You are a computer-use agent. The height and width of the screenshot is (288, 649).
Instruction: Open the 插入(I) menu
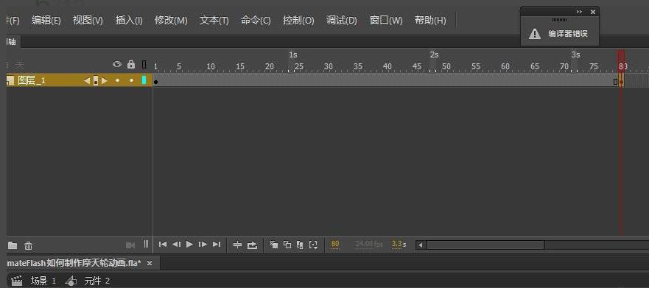(129, 21)
